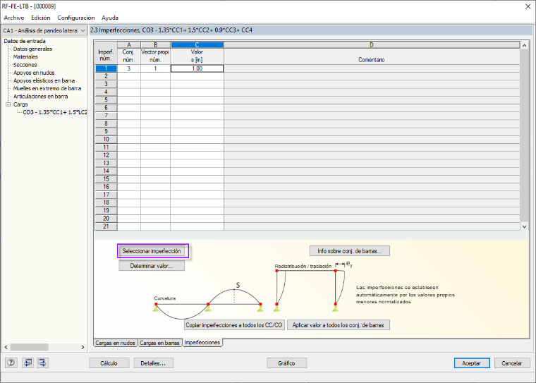Open the Archivo menu

pos(14,18)
